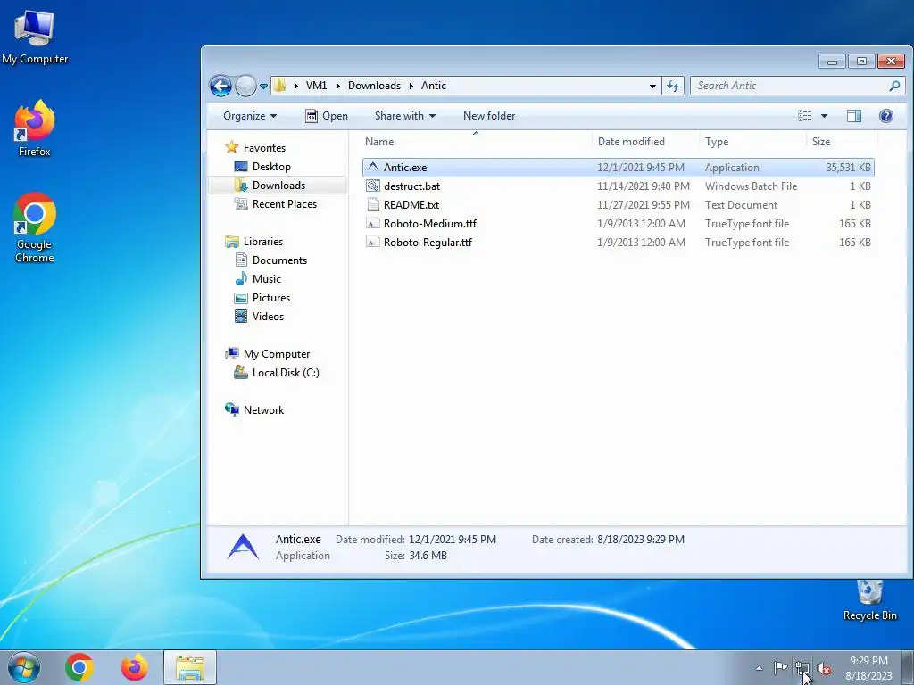The image size is (914, 685).
Task: Expand the arrow after VM1 breadcrumb
Action: [x=337, y=87]
